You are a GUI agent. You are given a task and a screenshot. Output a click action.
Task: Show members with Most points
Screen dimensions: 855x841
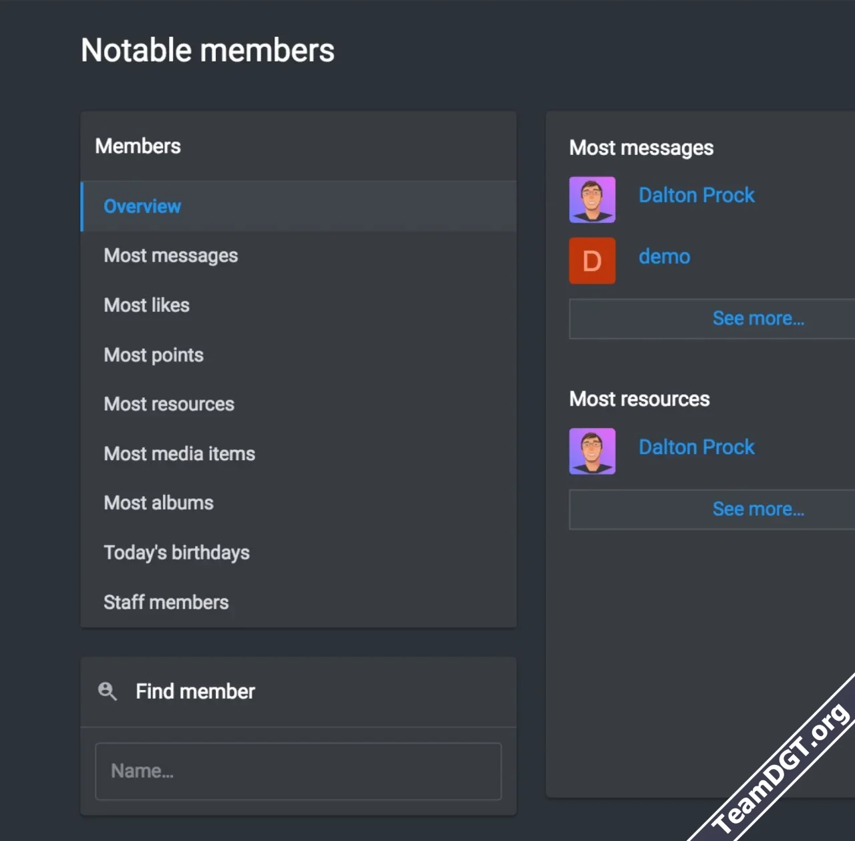point(154,355)
